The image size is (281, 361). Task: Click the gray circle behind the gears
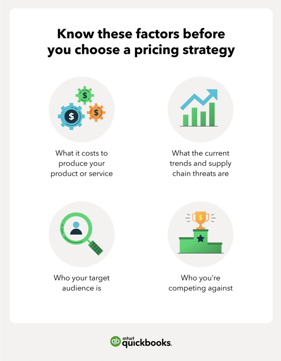pos(81,109)
